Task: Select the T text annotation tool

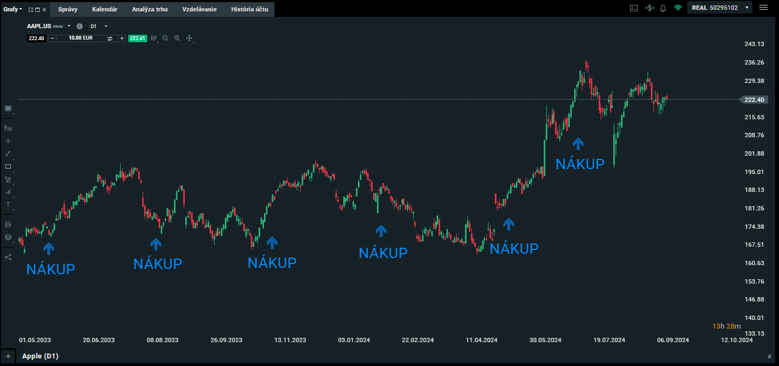Action: pyautogui.click(x=8, y=204)
